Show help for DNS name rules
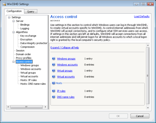The height and width of the screenshot is (123, 156). pyautogui.click(x=53, y=97)
